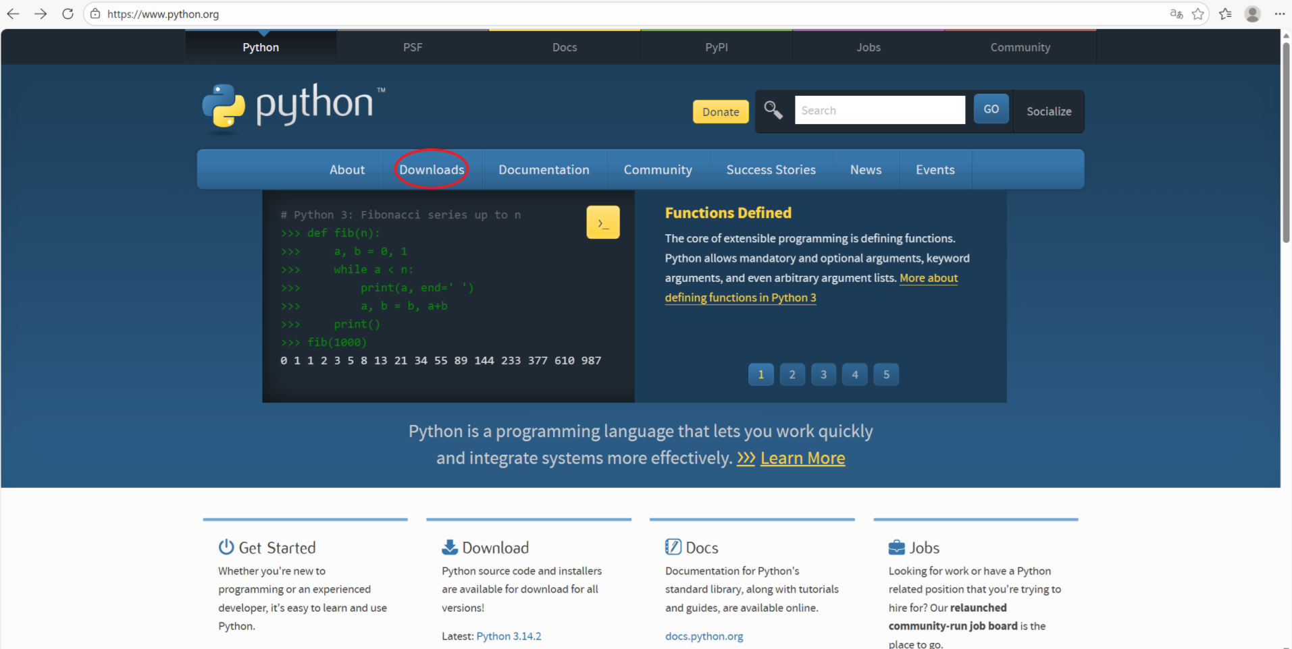Image resolution: width=1292 pixels, height=649 pixels.
Task: Show slide 4 of the code carousel
Action: [x=855, y=374]
